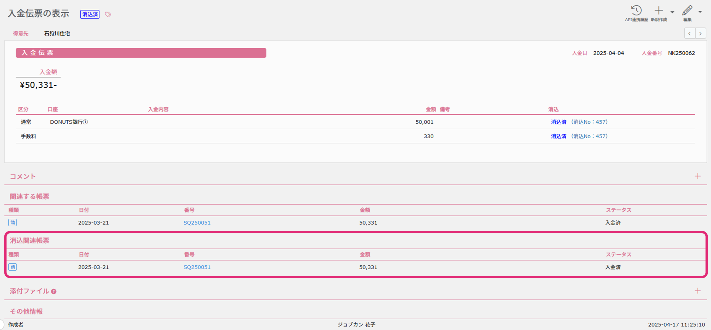Open SQ250051 link under 関連する帳票
This screenshot has width=711, height=330.
pos(197,223)
